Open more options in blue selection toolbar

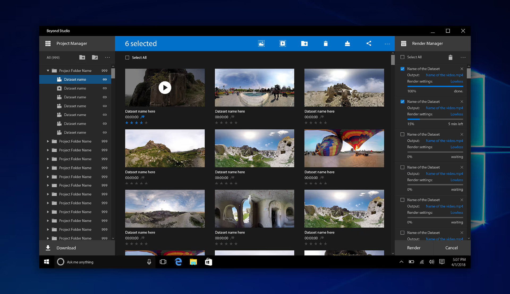387,44
